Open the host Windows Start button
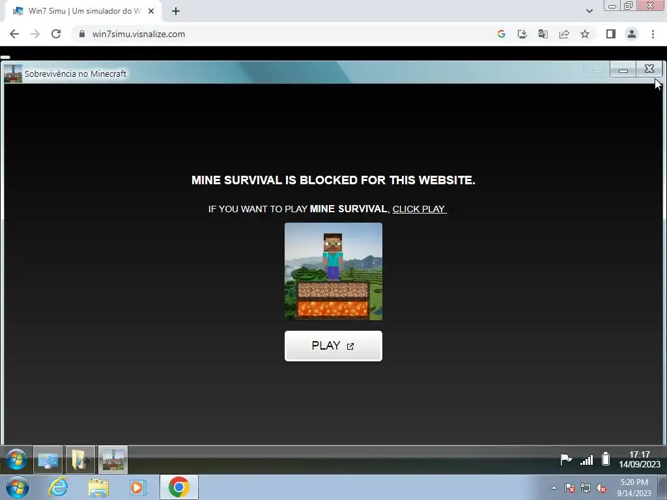This screenshot has width=667, height=500. [18, 487]
